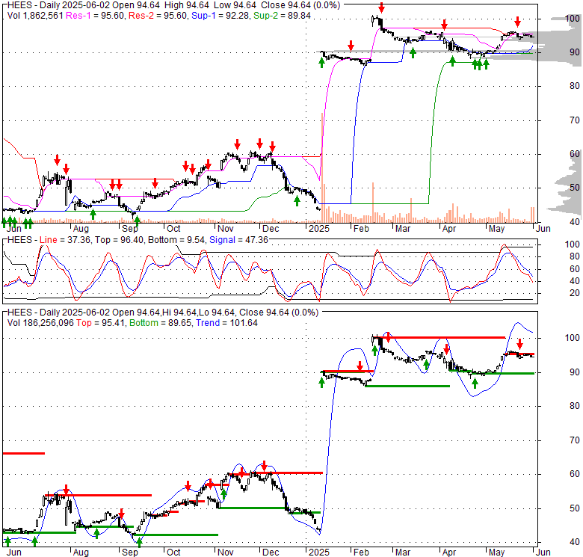Click the '2025' label on bottom chart time axis
The width and height of the screenshot is (583, 557).
coord(319,553)
